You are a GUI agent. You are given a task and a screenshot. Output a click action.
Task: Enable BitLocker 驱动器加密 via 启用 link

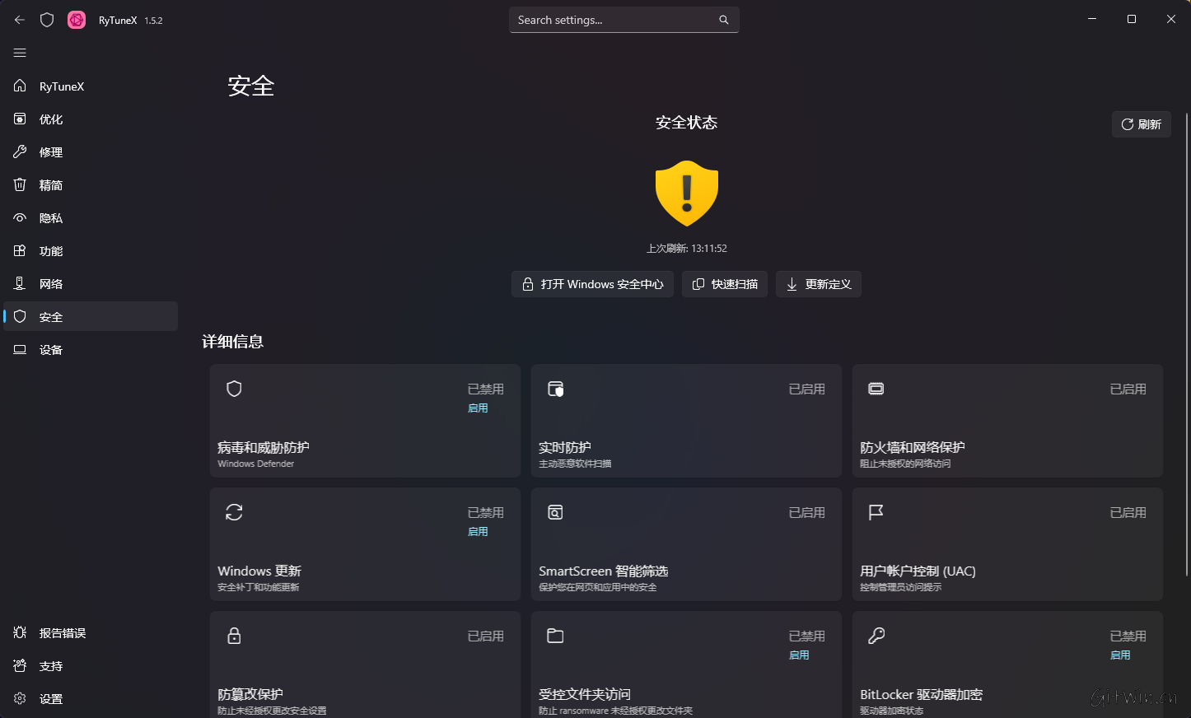tap(1120, 655)
